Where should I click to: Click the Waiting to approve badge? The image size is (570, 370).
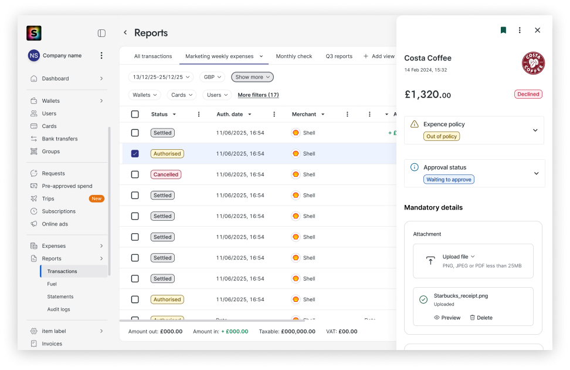coord(449,180)
